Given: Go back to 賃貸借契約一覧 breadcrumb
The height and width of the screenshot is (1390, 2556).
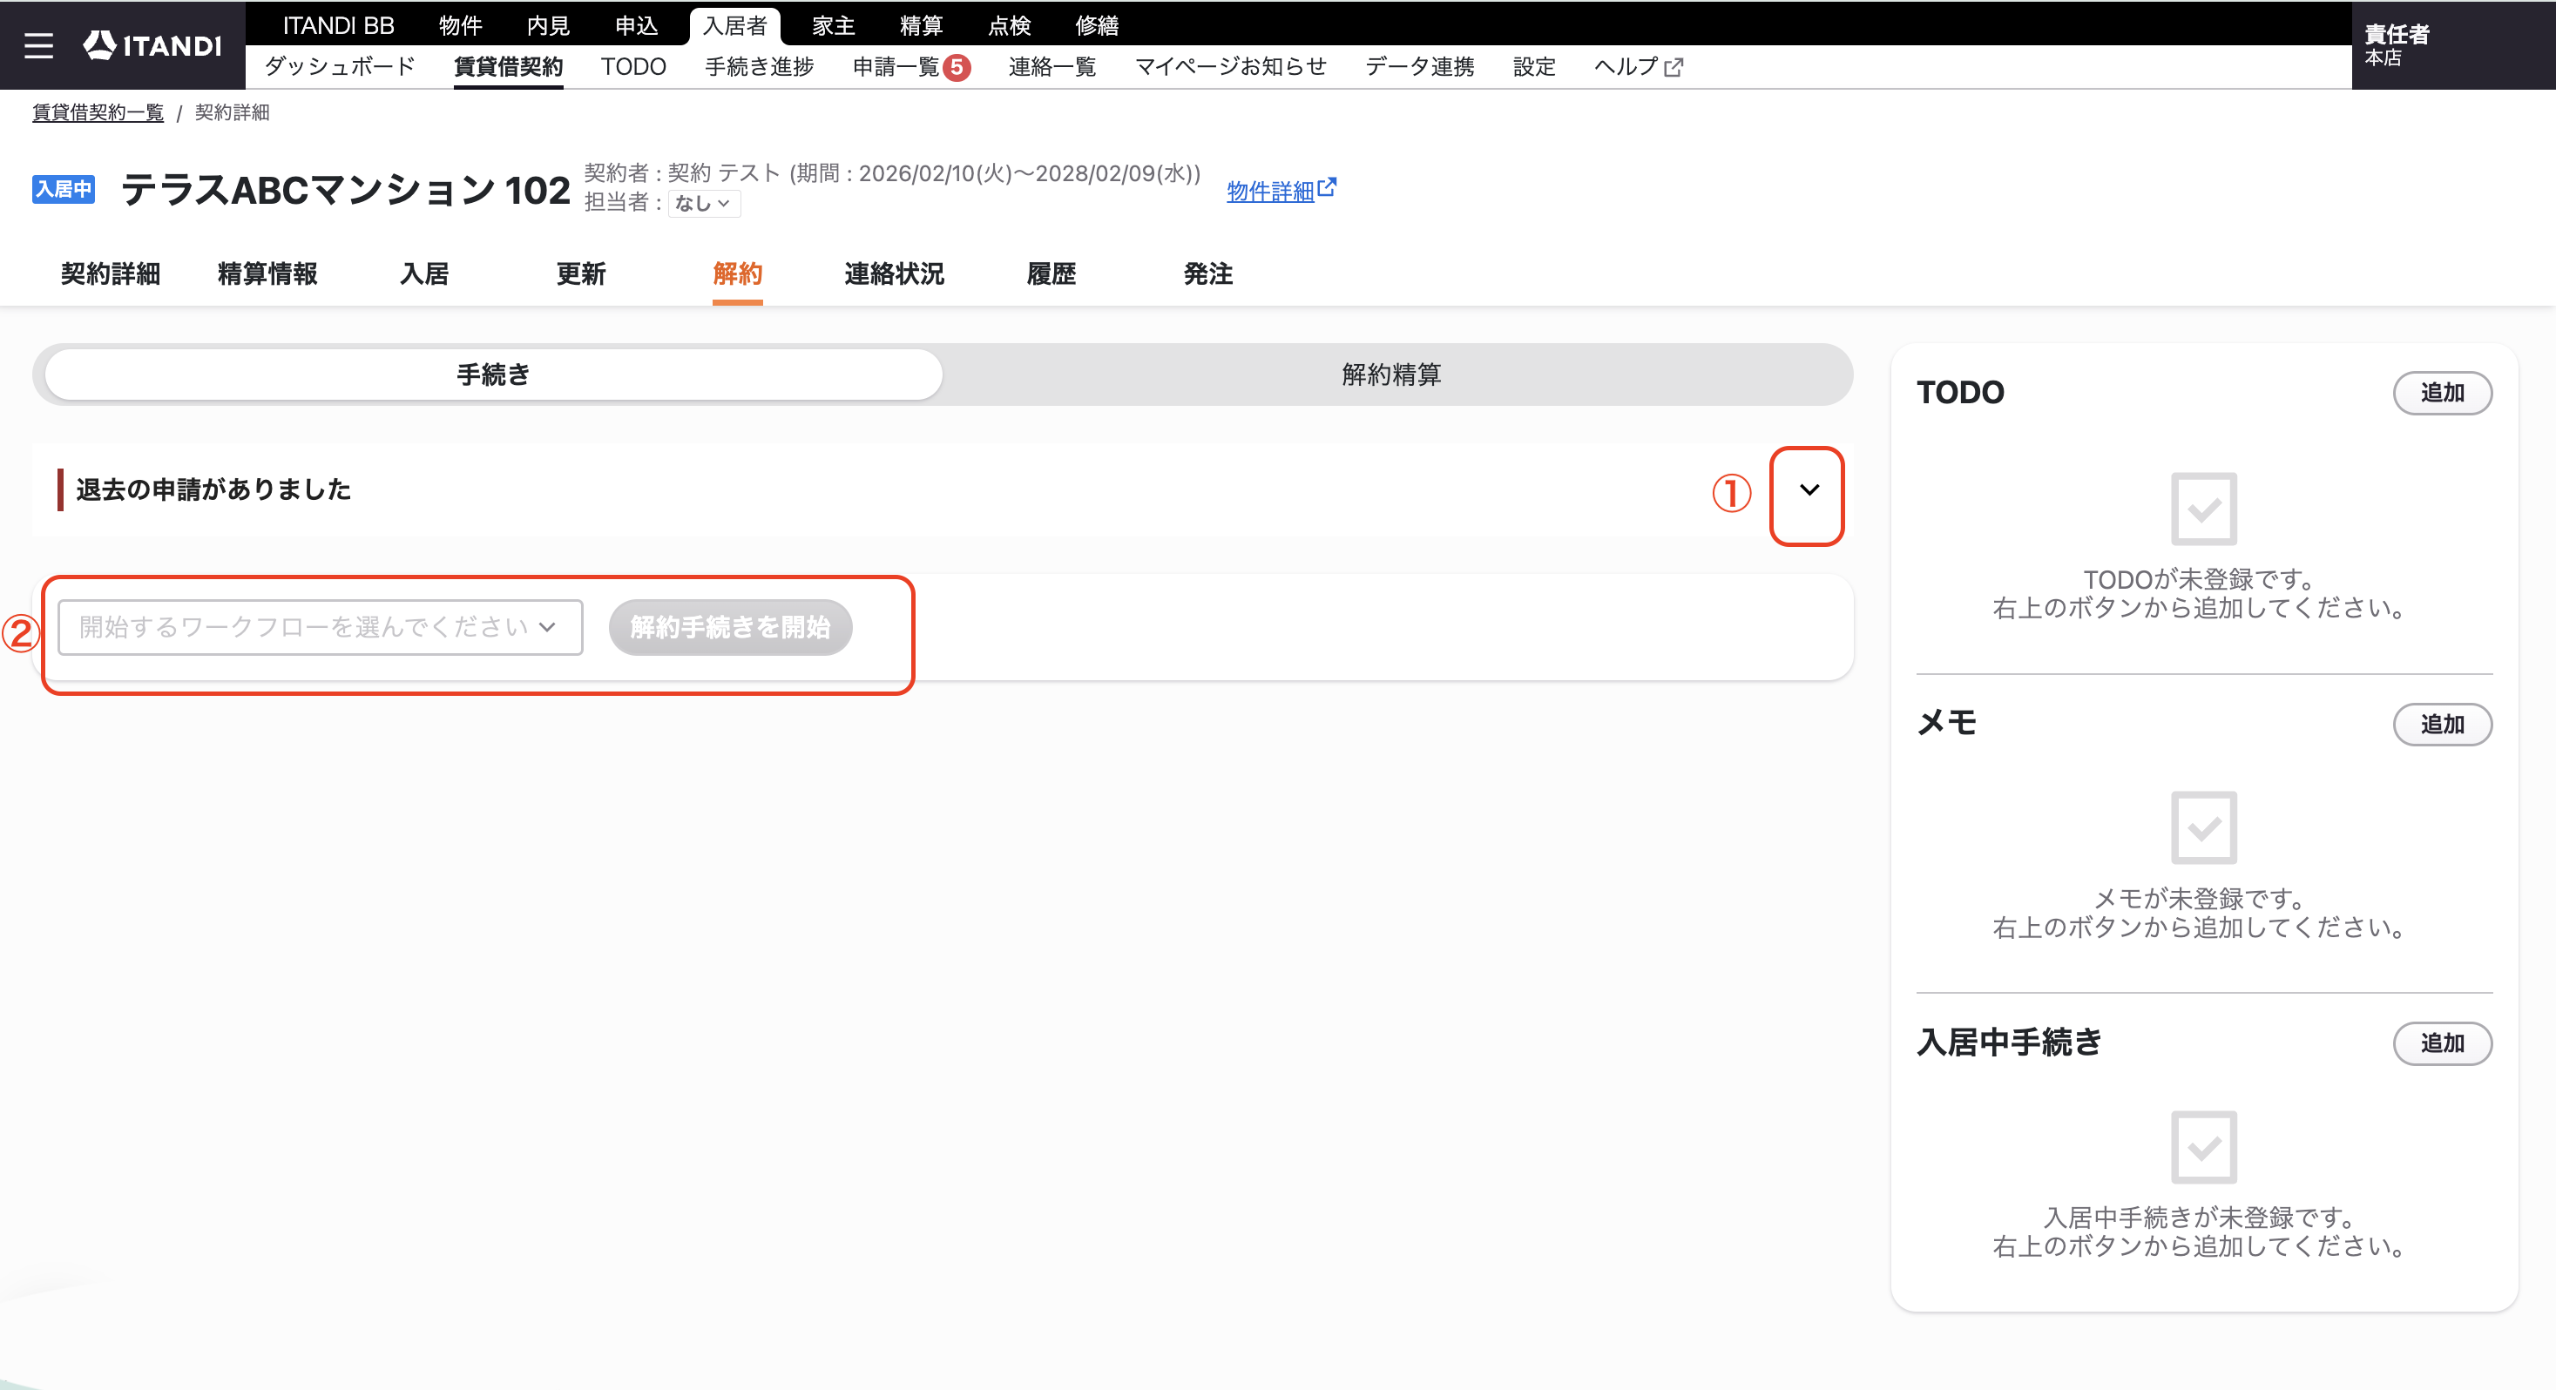Looking at the screenshot, I should point(98,112).
